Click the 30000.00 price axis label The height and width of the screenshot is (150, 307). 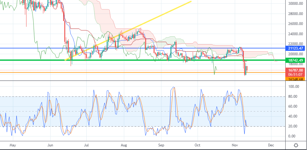(x=296, y=3)
